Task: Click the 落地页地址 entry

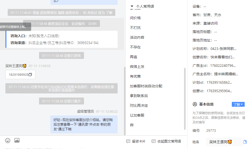Action: pyautogui.click(x=205, y=40)
